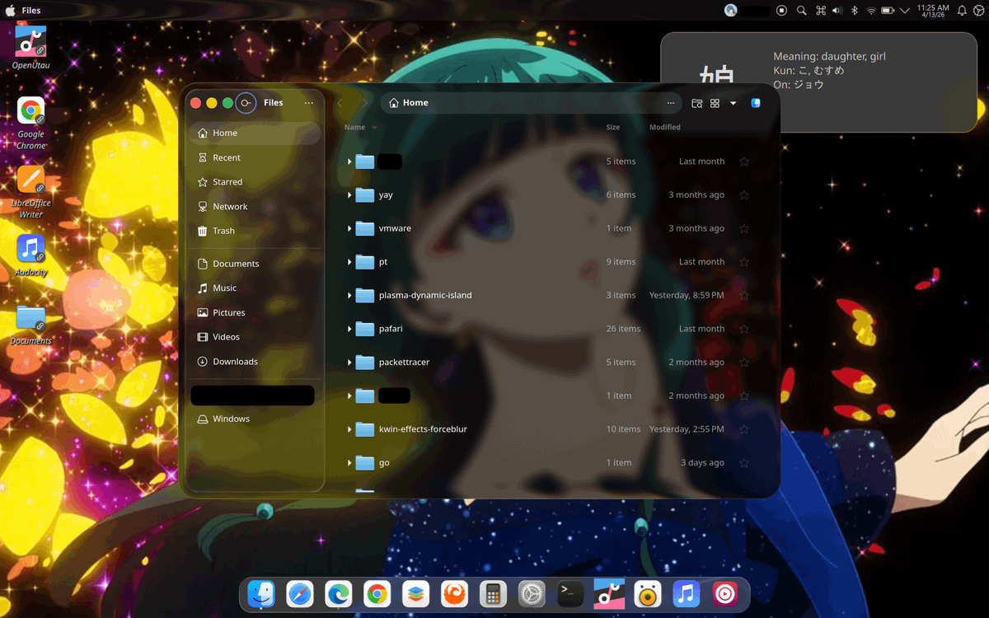This screenshot has width=989, height=618.
Task: Open notifications bell in the menu bar
Action: pyautogui.click(x=962, y=11)
